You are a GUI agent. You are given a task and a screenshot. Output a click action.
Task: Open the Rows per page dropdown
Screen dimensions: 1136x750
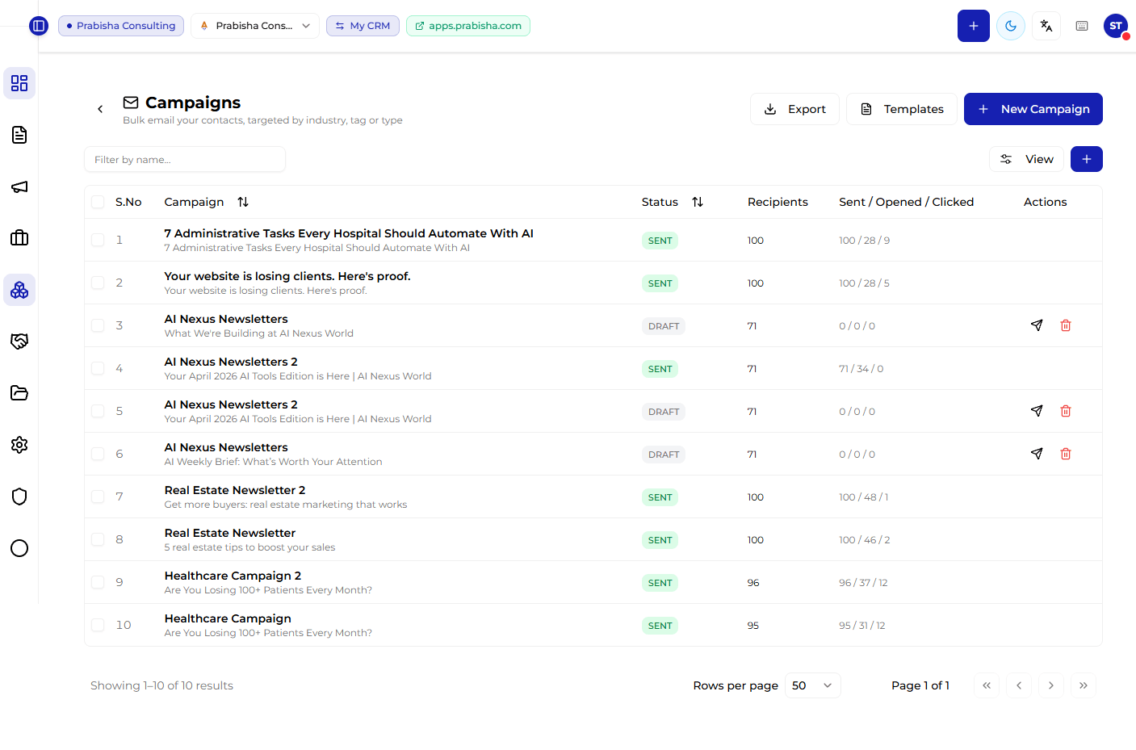[813, 685]
